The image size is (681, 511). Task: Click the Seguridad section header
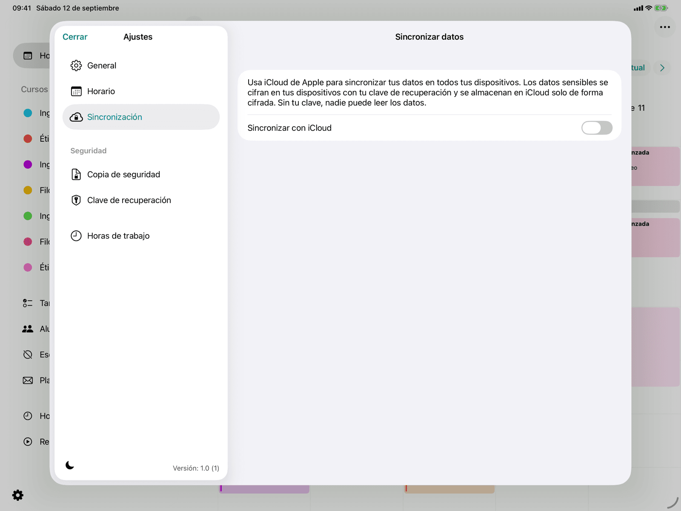pos(89,151)
